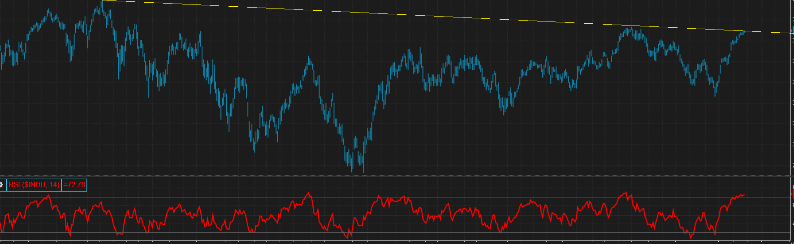Click the price axis right of main chart
794x244 pixels.
click(x=792, y=90)
